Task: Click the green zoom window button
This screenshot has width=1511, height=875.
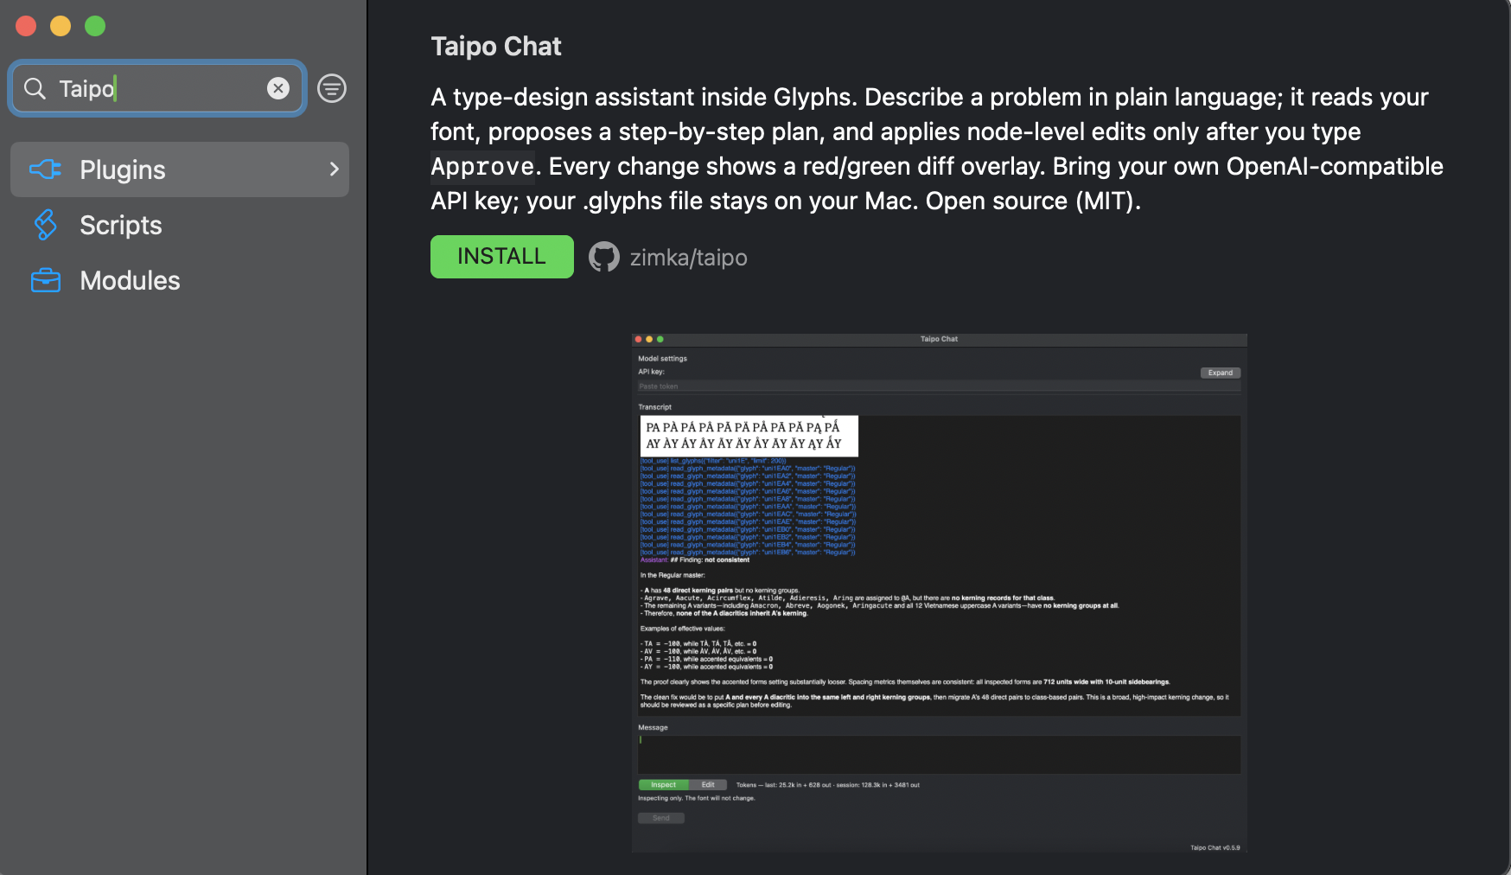Action: coord(95,26)
